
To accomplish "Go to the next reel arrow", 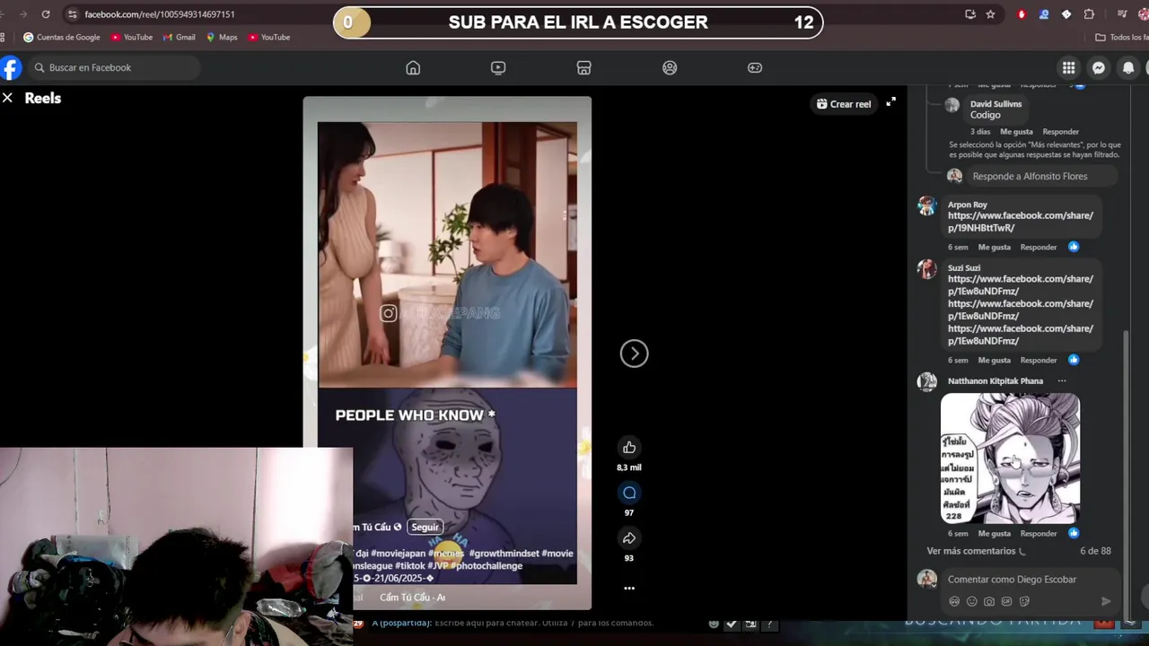I will tap(634, 354).
